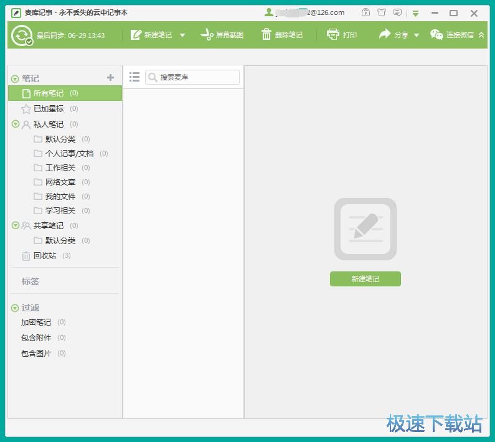Image resolution: width=495 pixels, height=442 pixels.
Task: Toggle the note list view icon
Action: pos(134,77)
